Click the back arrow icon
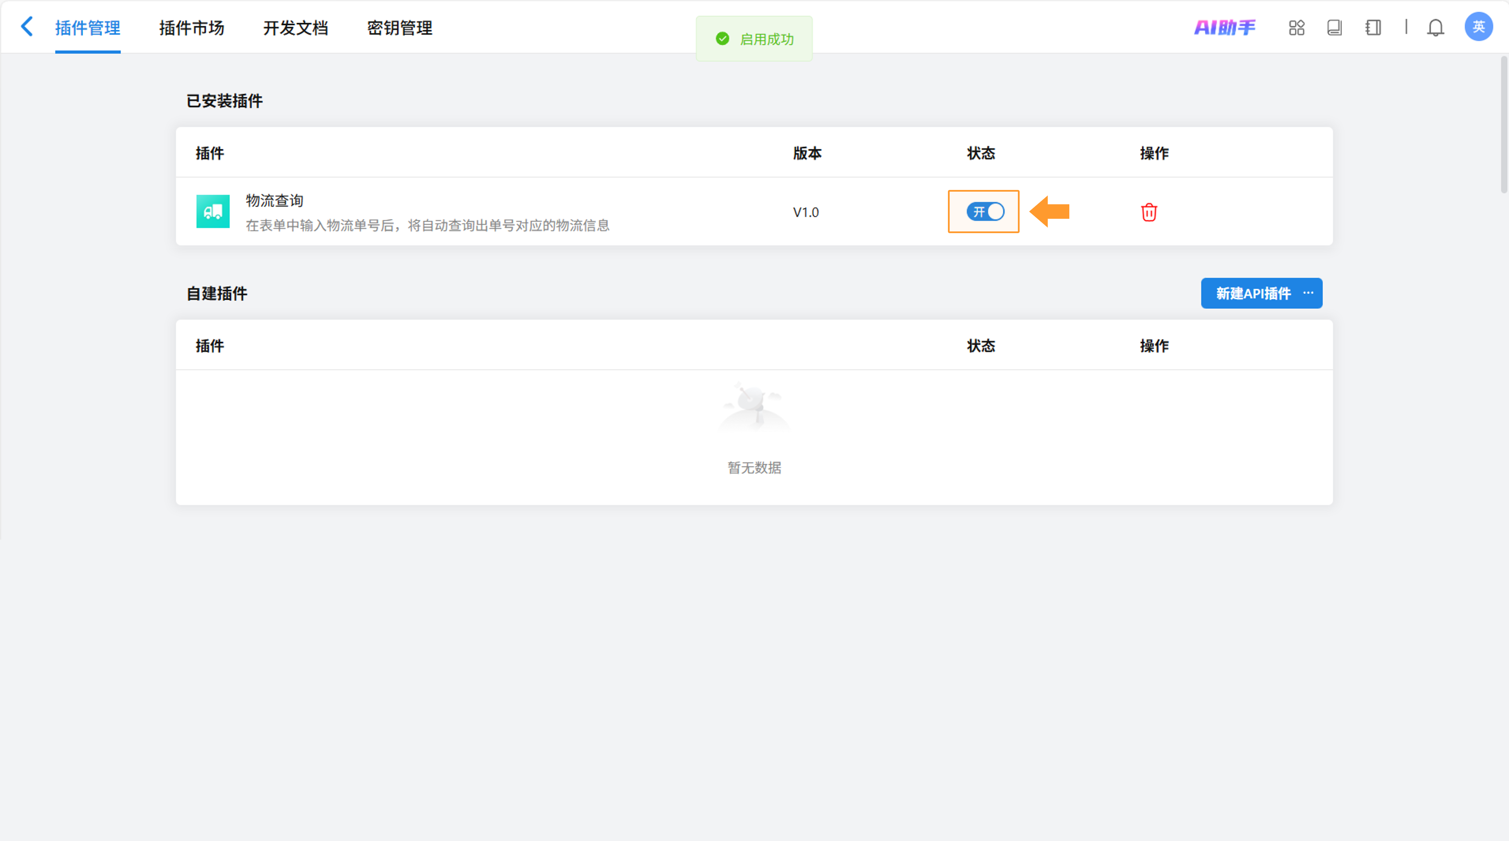The width and height of the screenshot is (1509, 841). click(x=27, y=27)
